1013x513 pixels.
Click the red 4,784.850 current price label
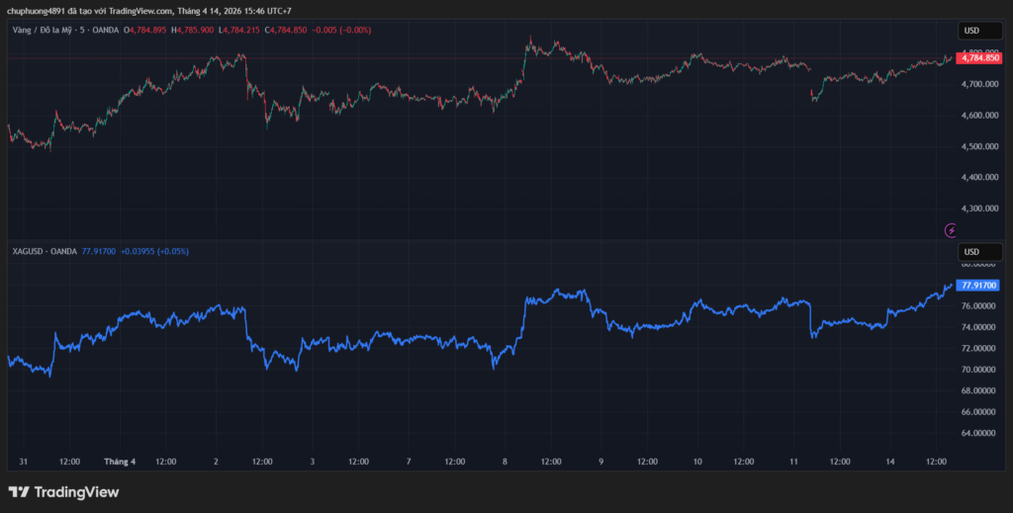pos(979,58)
